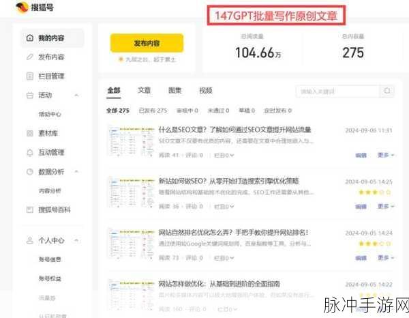Filter by 草稿 0
This screenshot has height=318, width=409.
(247, 111)
